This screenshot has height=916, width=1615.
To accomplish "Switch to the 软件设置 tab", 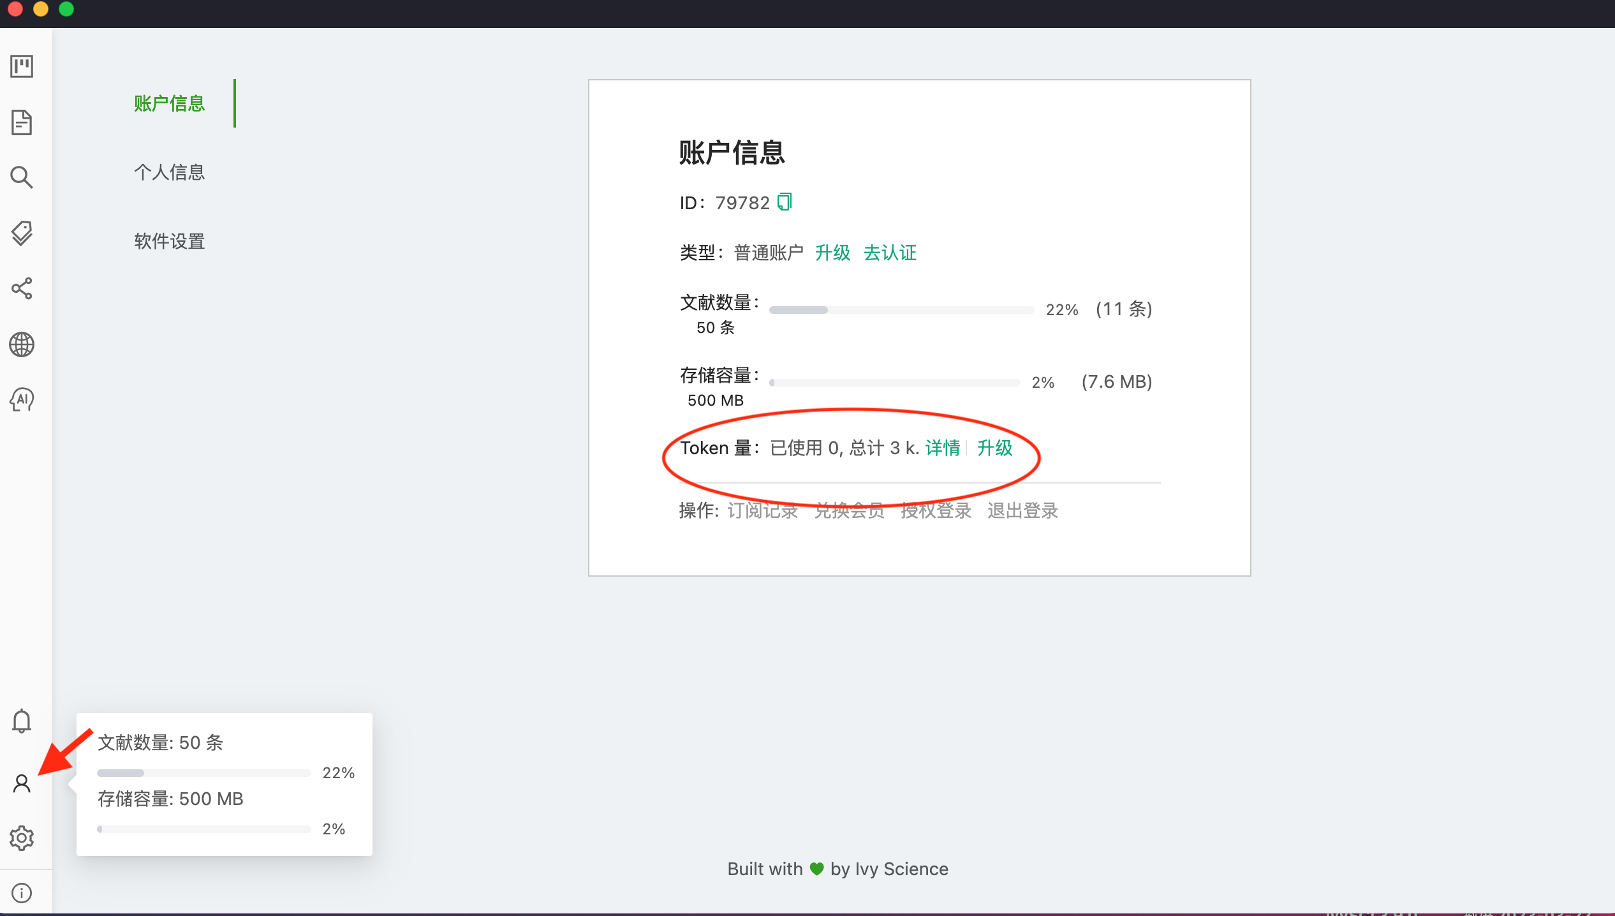I will (169, 241).
